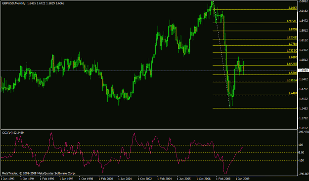Click the 1.8236D Fibonacci level label
The height and width of the screenshot is (181, 309).
[x=292, y=37]
